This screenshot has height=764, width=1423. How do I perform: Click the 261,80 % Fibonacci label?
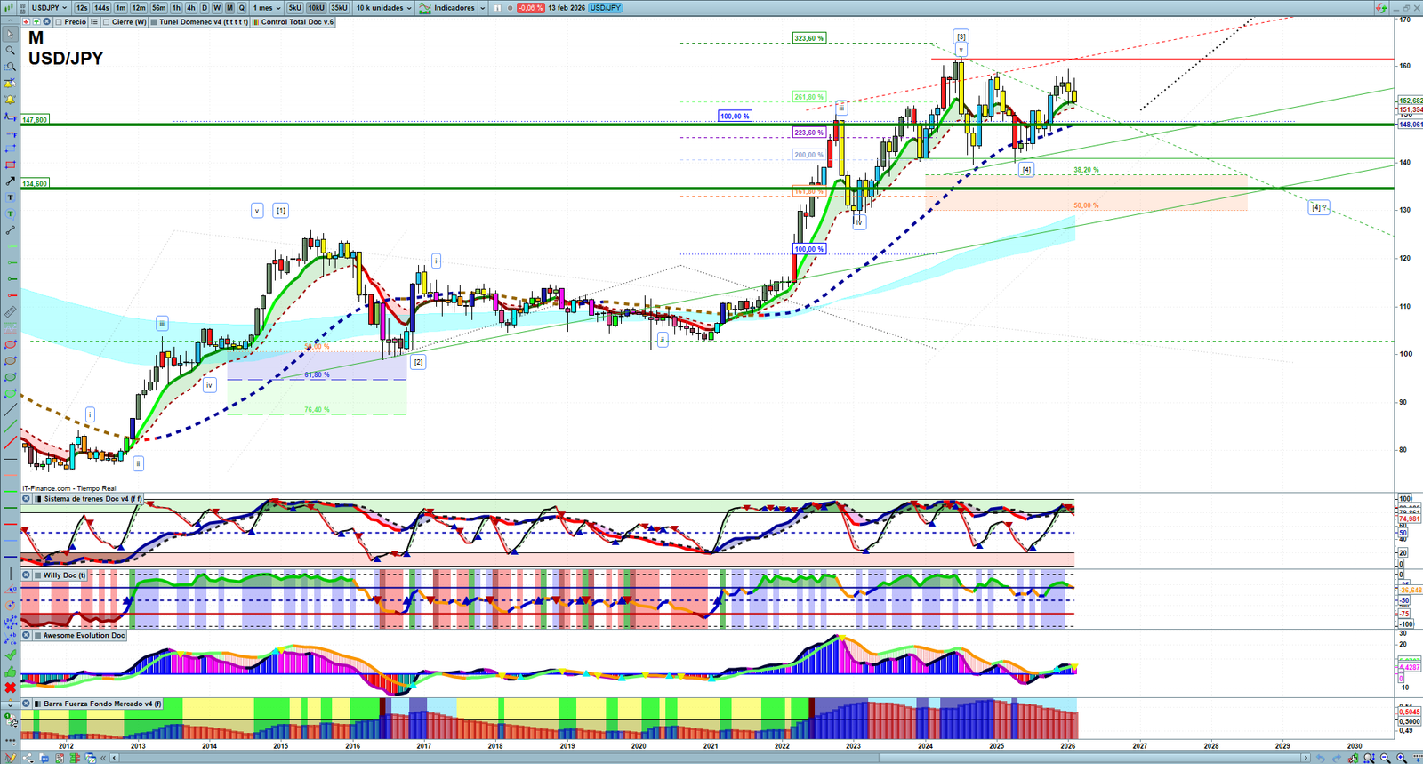click(809, 97)
